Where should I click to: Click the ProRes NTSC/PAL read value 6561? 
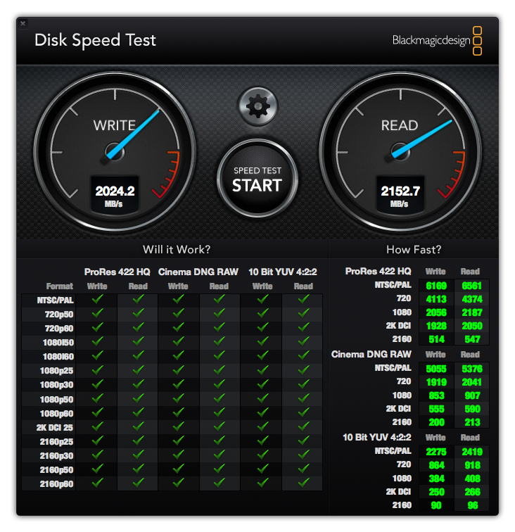[472, 286]
